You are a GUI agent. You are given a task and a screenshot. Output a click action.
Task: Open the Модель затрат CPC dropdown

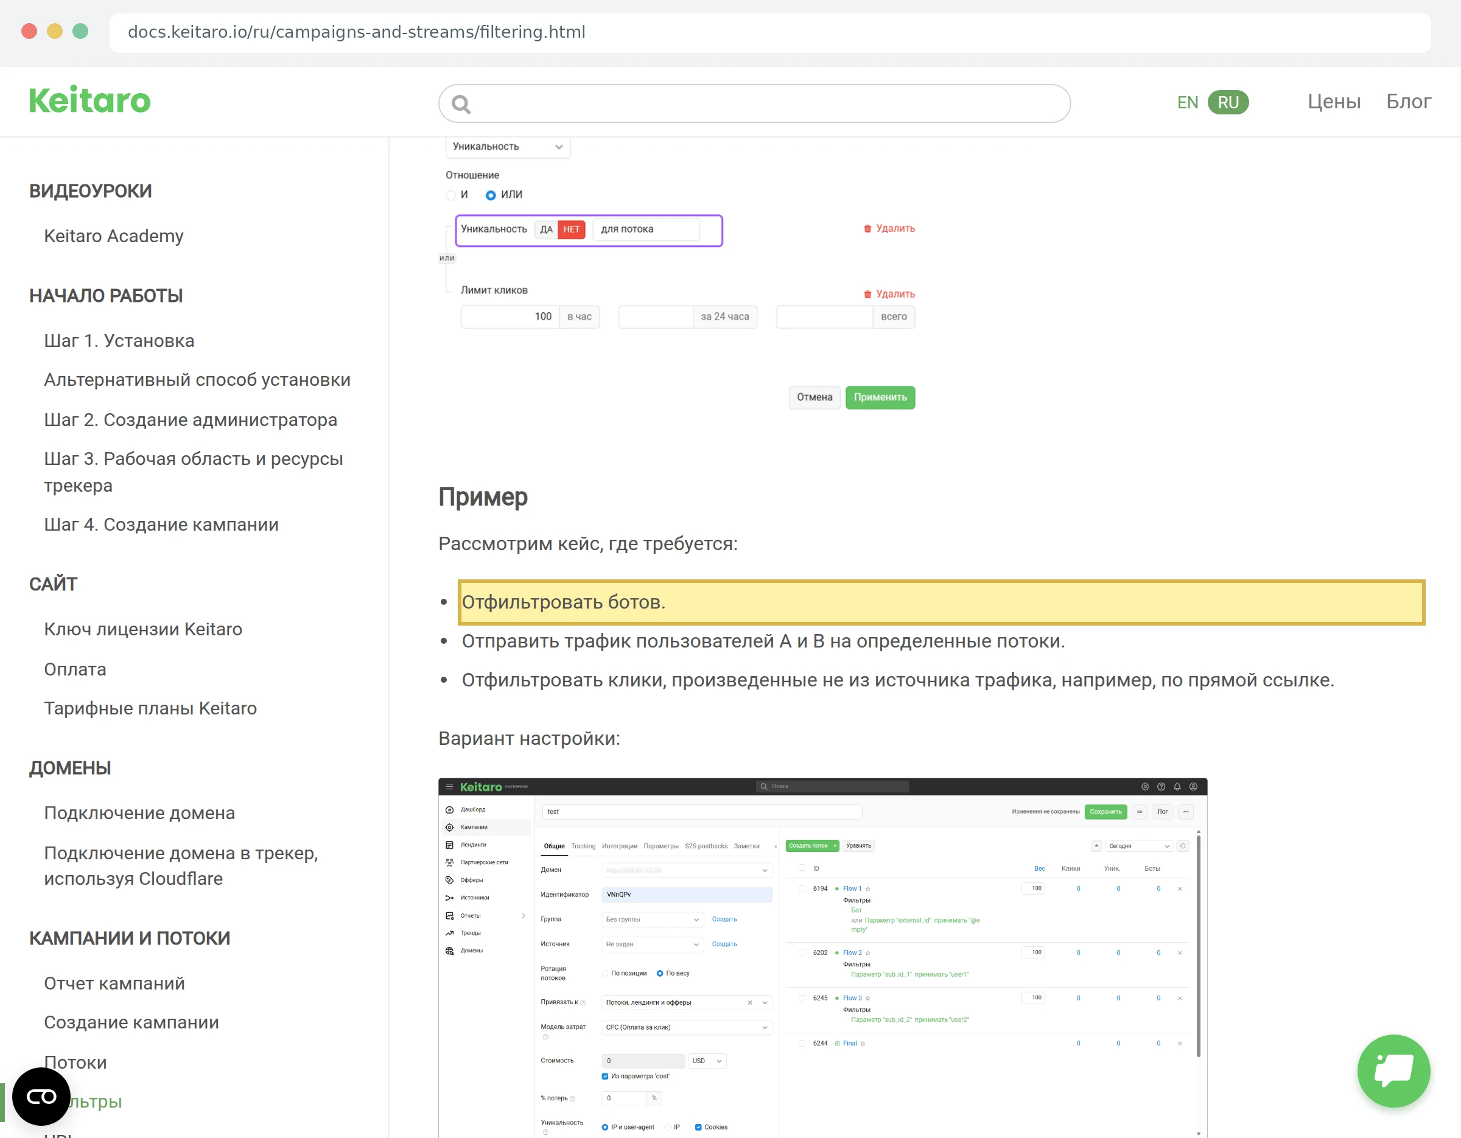click(x=687, y=1027)
